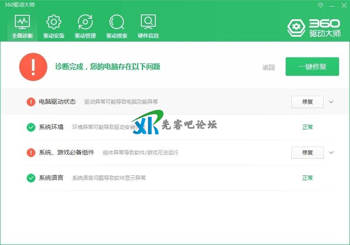Viewport: 350px width, 245px height.
Task: Click the 正常 status for 系统环境
Action: [x=308, y=127]
